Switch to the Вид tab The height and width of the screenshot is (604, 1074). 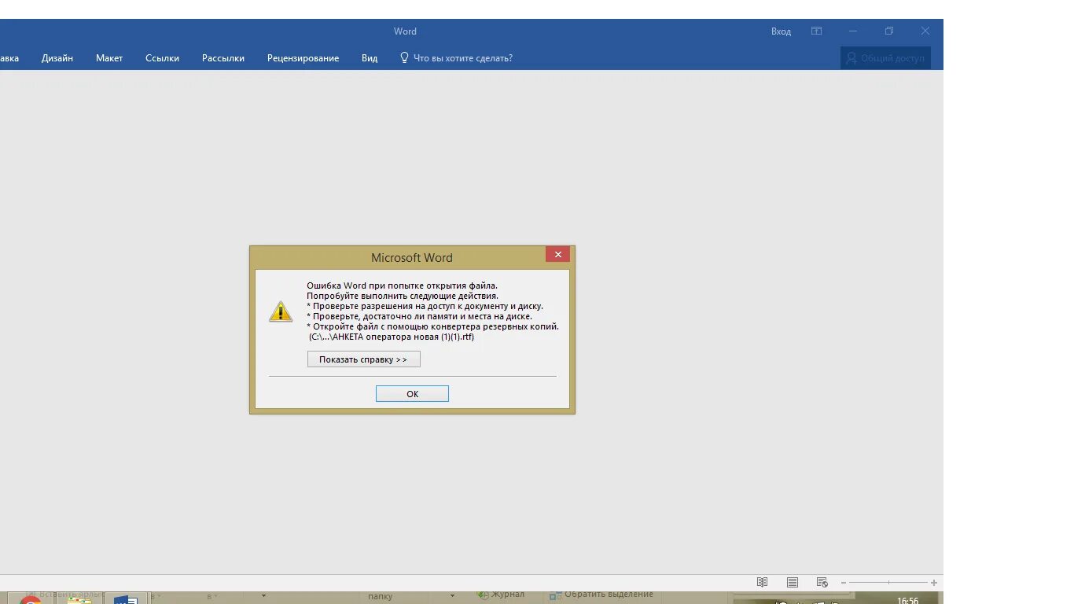370,58
